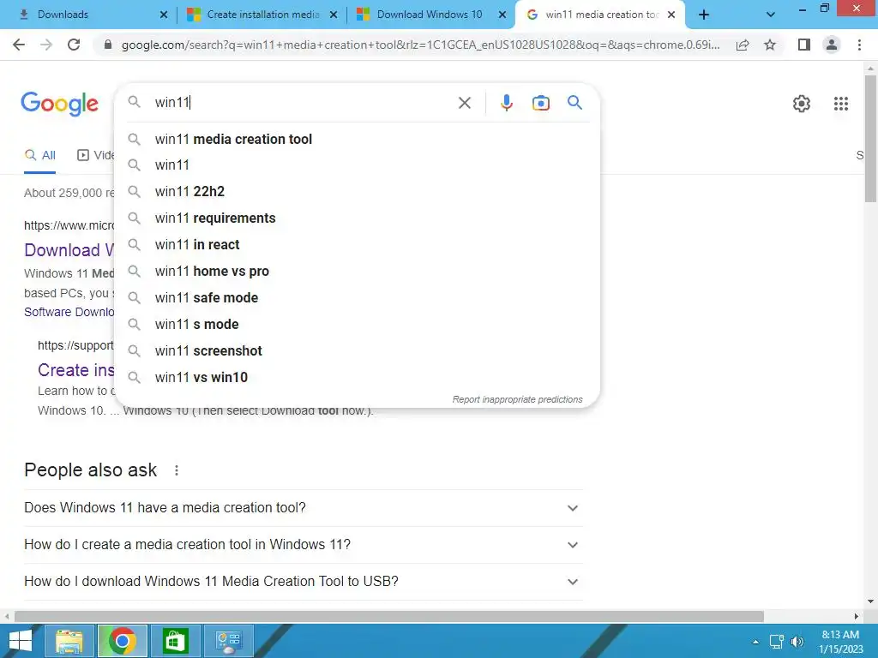Open the Download result title link
878x658 pixels.
(x=69, y=250)
